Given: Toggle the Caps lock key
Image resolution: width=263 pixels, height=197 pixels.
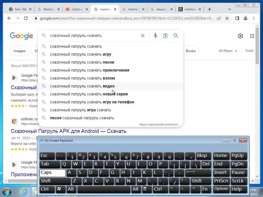Looking at the screenshot, I should tap(52, 173).
